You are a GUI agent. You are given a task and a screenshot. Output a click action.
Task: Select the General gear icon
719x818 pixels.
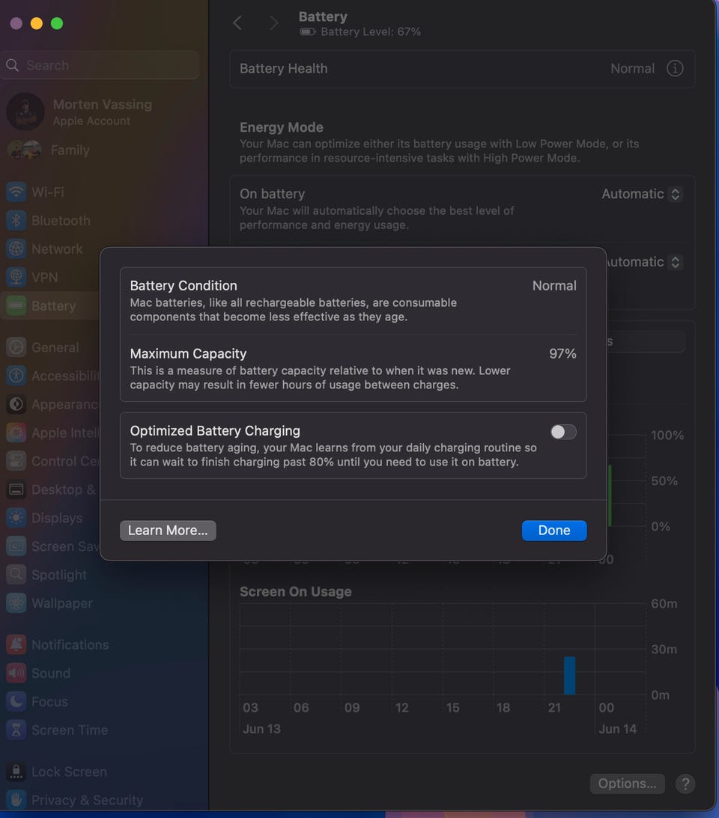tap(16, 347)
